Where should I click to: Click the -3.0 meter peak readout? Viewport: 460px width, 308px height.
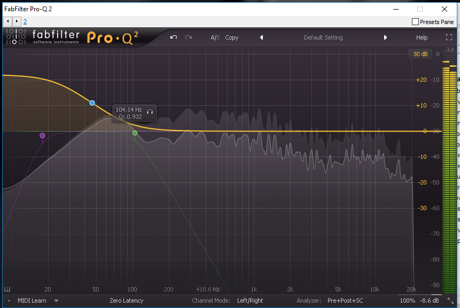(449, 50)
